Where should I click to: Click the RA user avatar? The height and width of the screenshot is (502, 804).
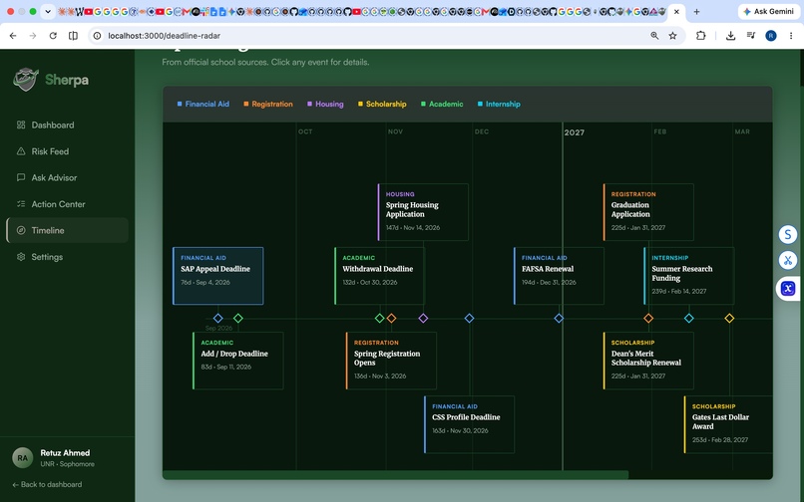23,458
